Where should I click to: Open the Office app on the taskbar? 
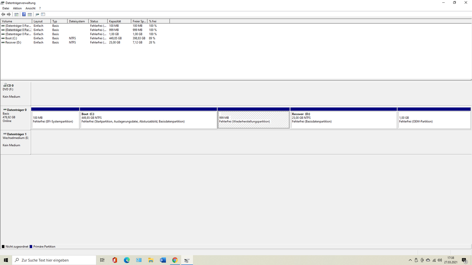point(115,260)
